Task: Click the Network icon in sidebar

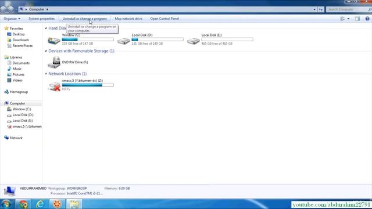Action: (x=6, y=138)
